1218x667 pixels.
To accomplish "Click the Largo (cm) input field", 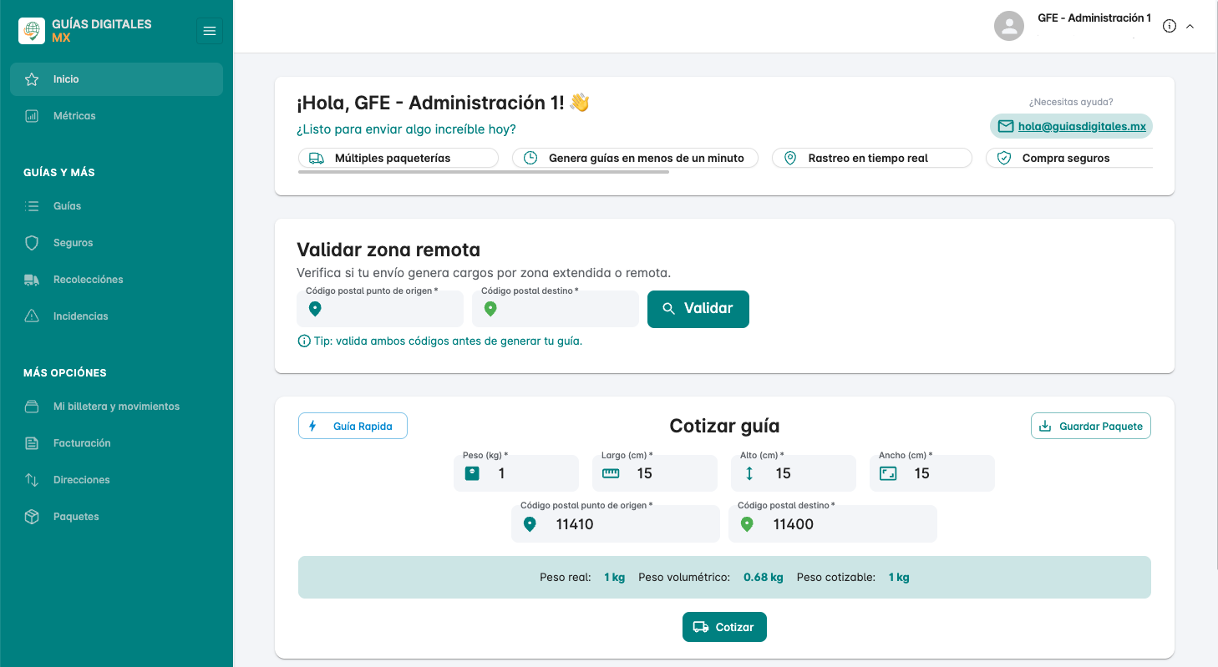I will pyautogui.click(x=655, y=473).
